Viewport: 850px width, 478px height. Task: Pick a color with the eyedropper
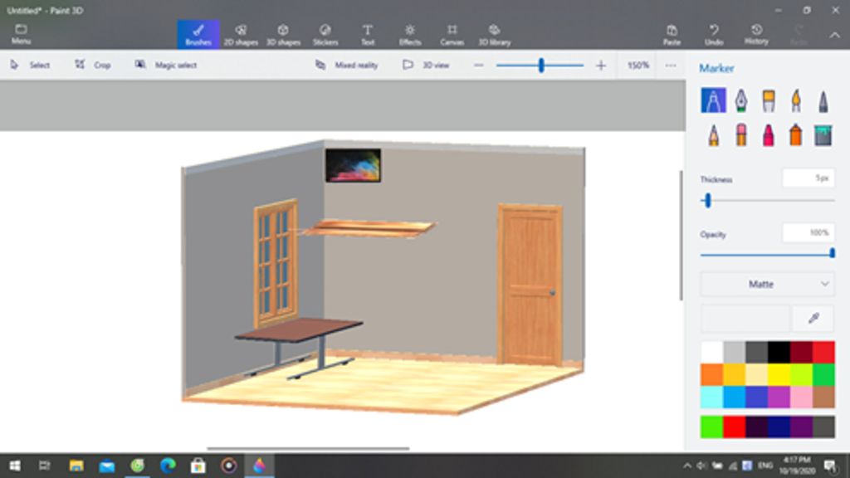pyautogui.click(x=813, y=318)
